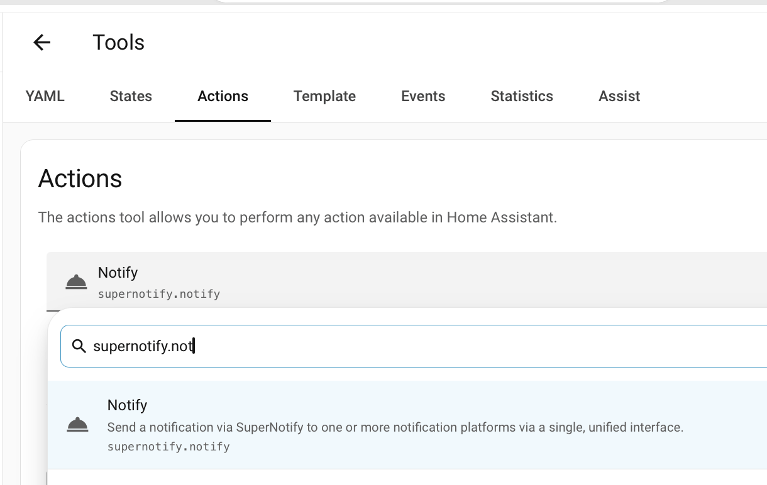Click the 'Actions' card heading
This screenshot has height=485, width=767.
click(x=80, y=179)
